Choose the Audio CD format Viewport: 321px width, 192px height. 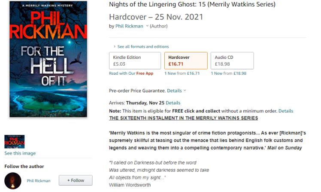pyautogui.click(x=232, y=61)
